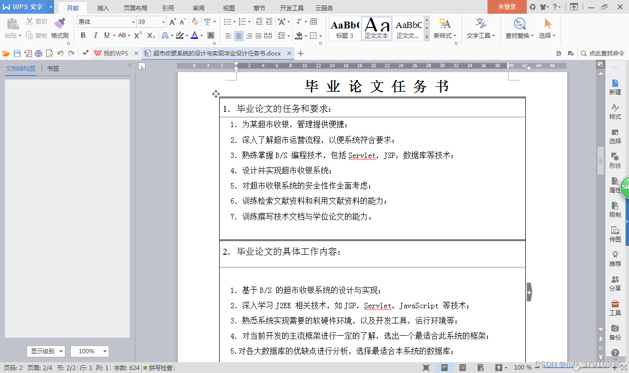
Task: Switch to the 审阅 ribbon tab
Action: click(198, 7)
